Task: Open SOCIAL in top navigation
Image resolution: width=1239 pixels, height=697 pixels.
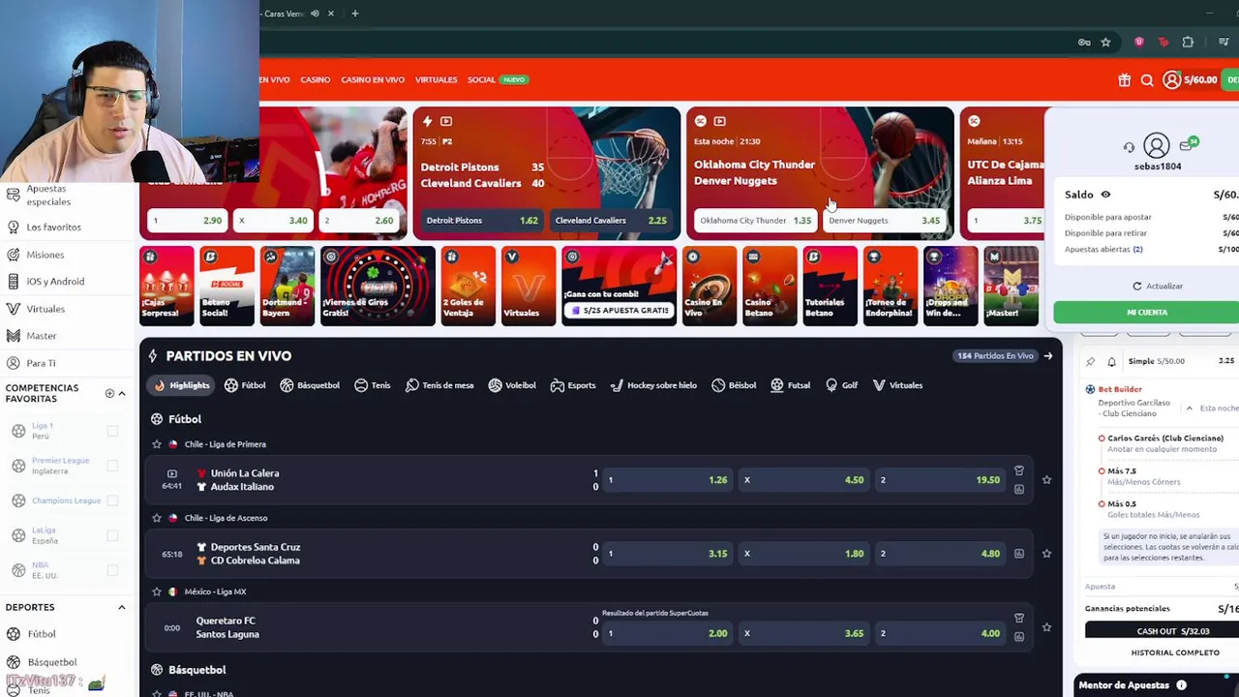Action: (x=481, y=80)
